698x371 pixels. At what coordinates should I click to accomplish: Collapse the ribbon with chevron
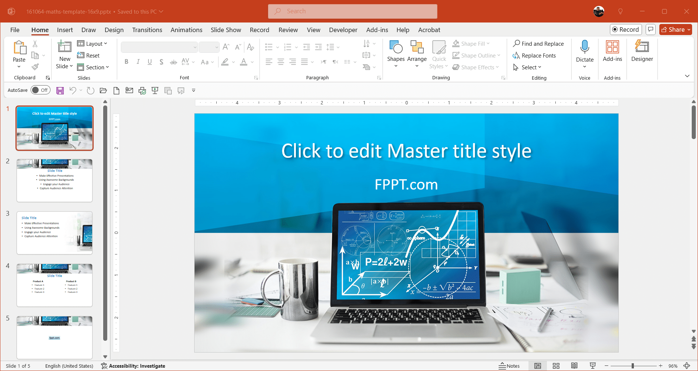click(x=687, y=76)
